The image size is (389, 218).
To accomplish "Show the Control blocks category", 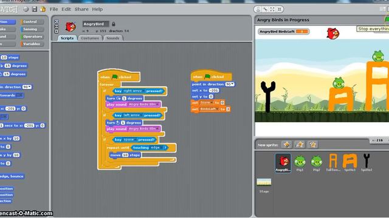I will pos(32,22).
